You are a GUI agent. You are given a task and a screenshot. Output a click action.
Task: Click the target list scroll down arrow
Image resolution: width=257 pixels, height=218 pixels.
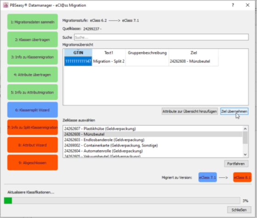click(245, 154)
